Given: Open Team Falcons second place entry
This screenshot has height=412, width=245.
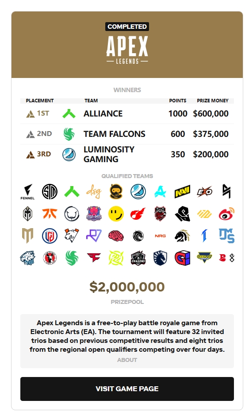Looking at the screenshot, I should (127, 134).
